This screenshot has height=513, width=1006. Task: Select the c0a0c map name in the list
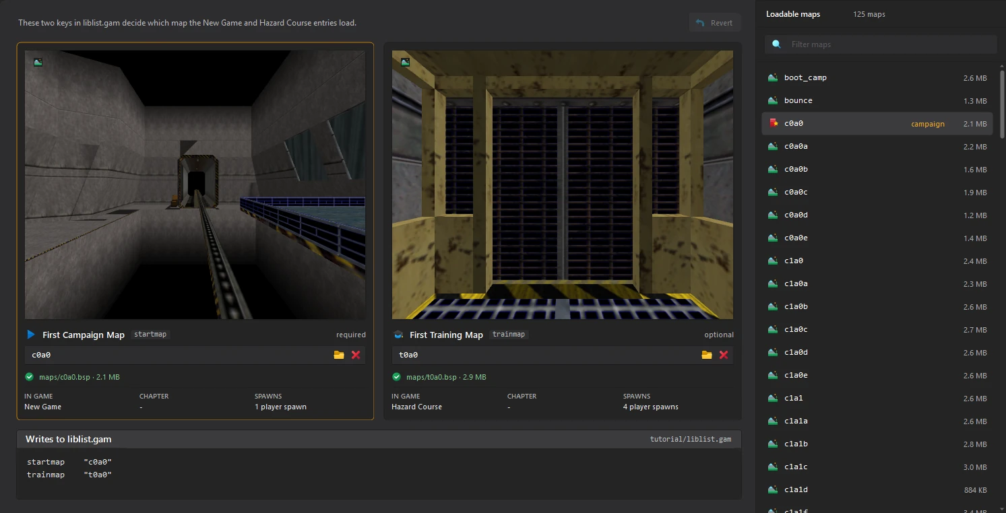pyautogui.click(x=796, y=193)
